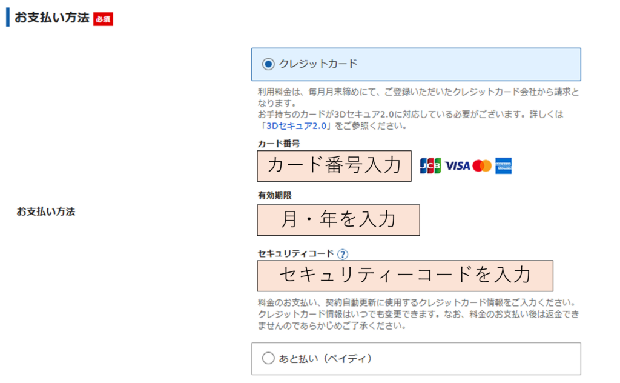Select the あと払い（ペイディ） radio button

[268, 359]
